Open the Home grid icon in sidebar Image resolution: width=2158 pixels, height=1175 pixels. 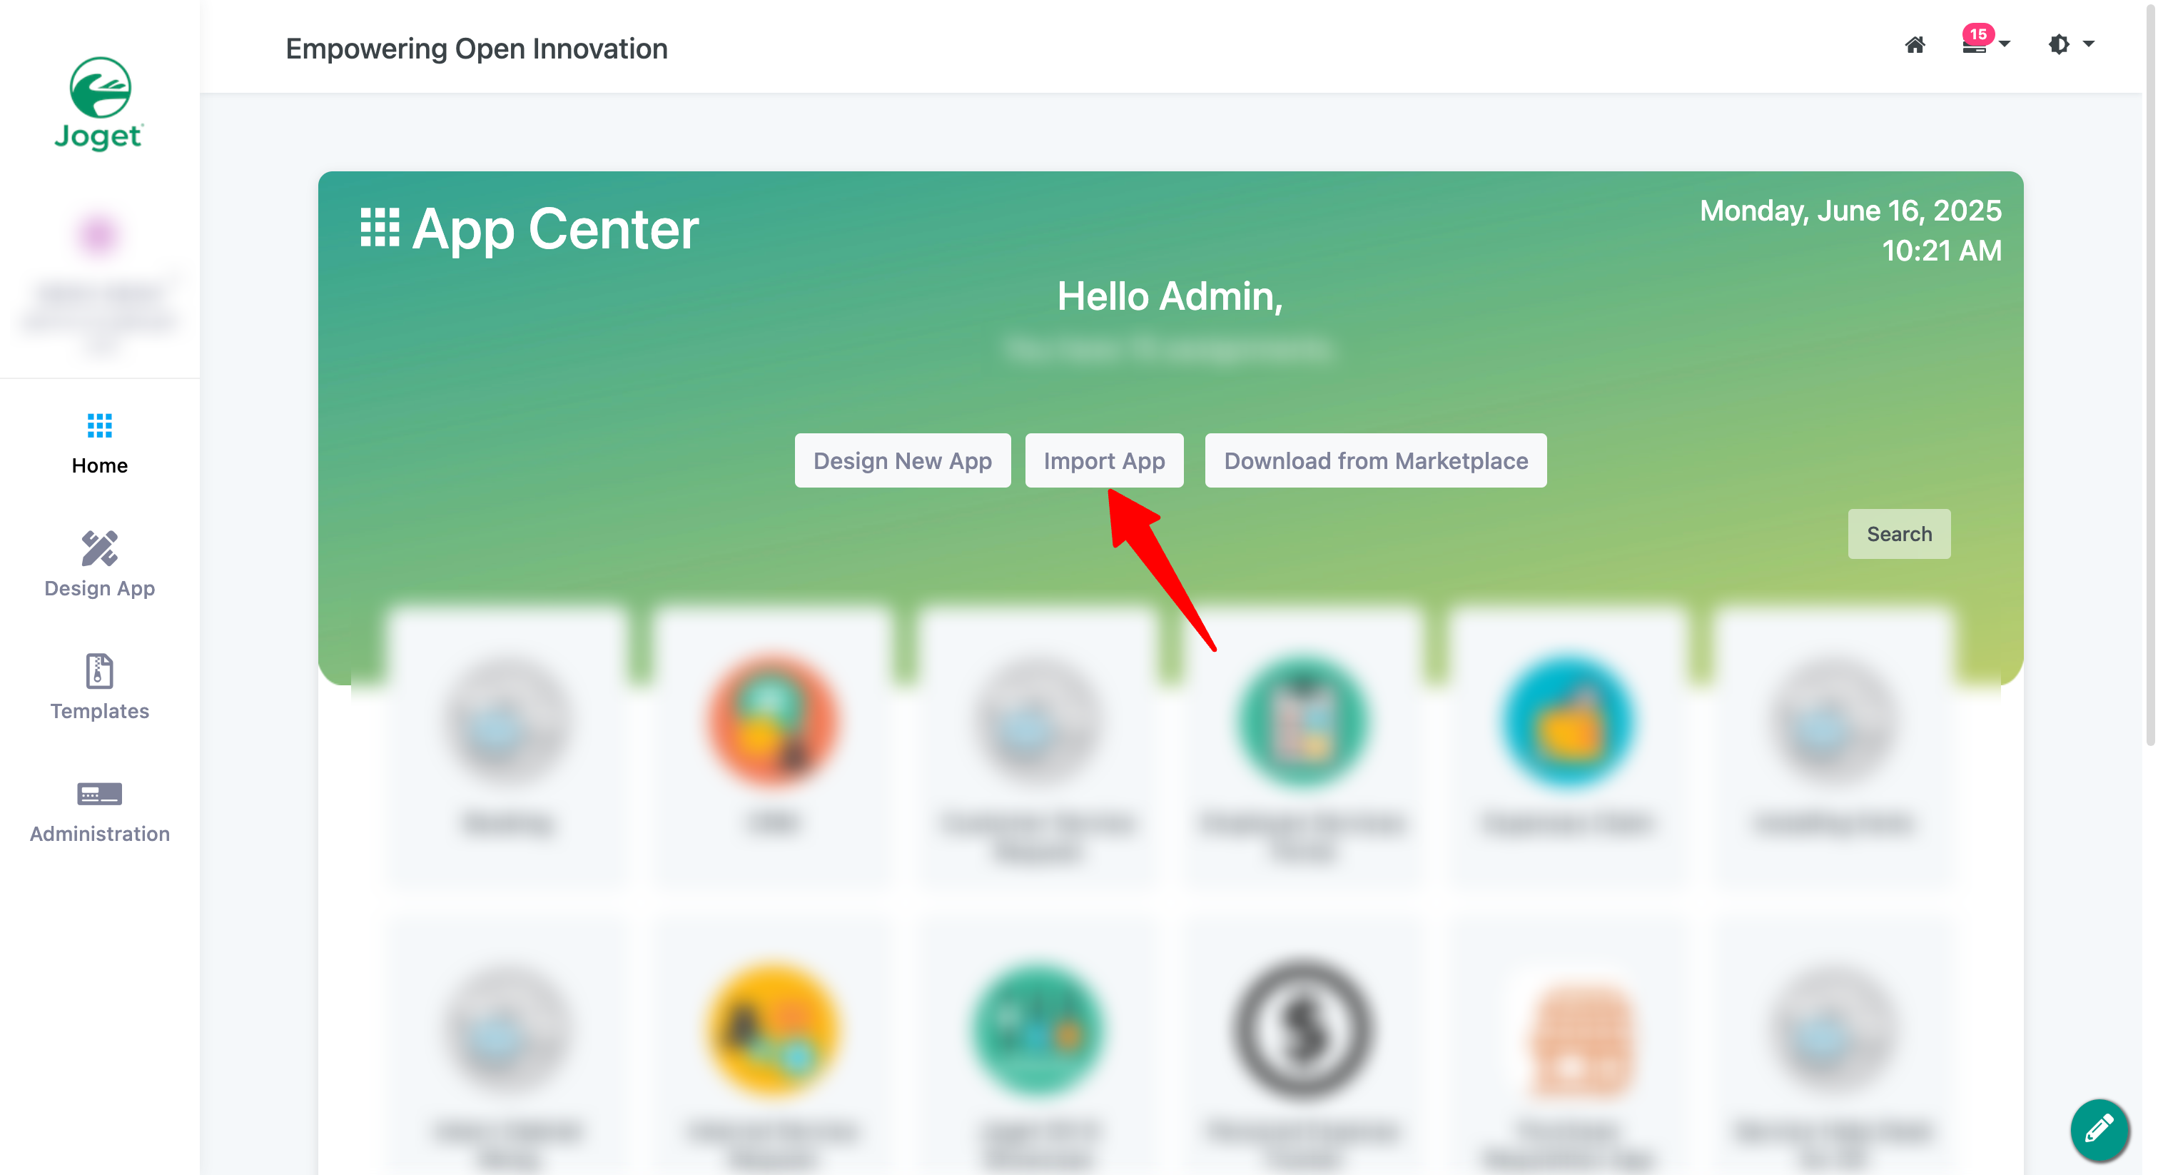click(100, 425)
